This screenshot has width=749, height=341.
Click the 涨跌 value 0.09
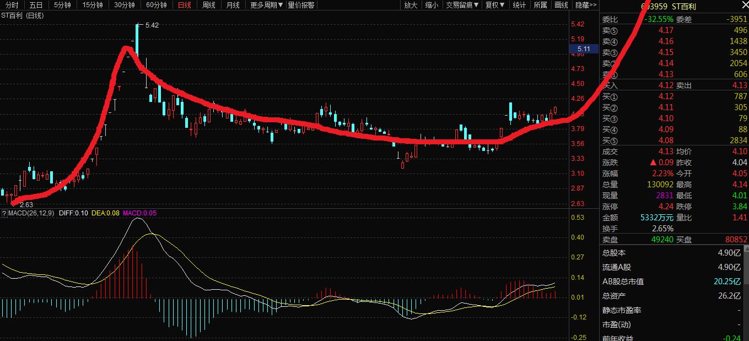666,163
